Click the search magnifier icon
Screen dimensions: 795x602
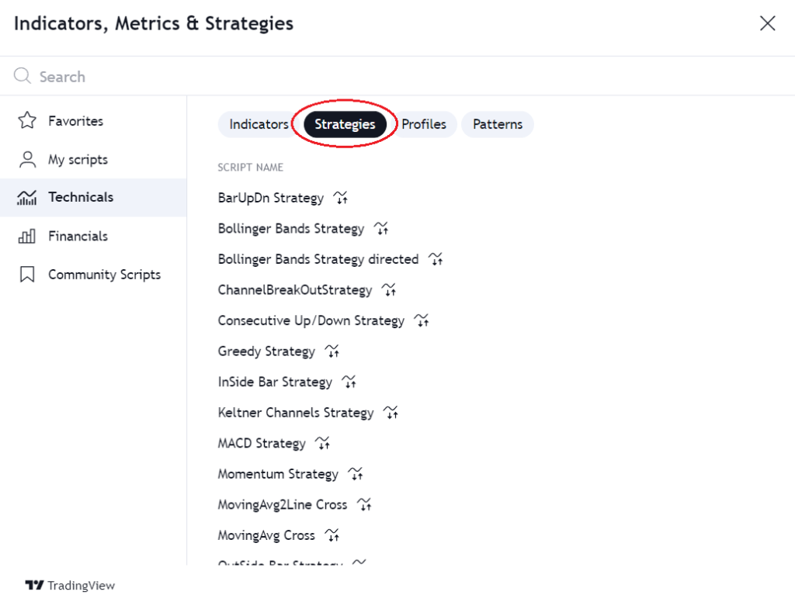coord(22,76)
